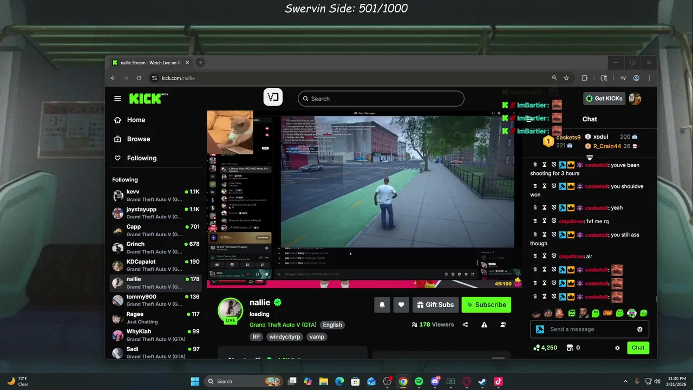Open Following in Kick sidebar
Viewport: 693px width, 390px height.
pos(142,158)
